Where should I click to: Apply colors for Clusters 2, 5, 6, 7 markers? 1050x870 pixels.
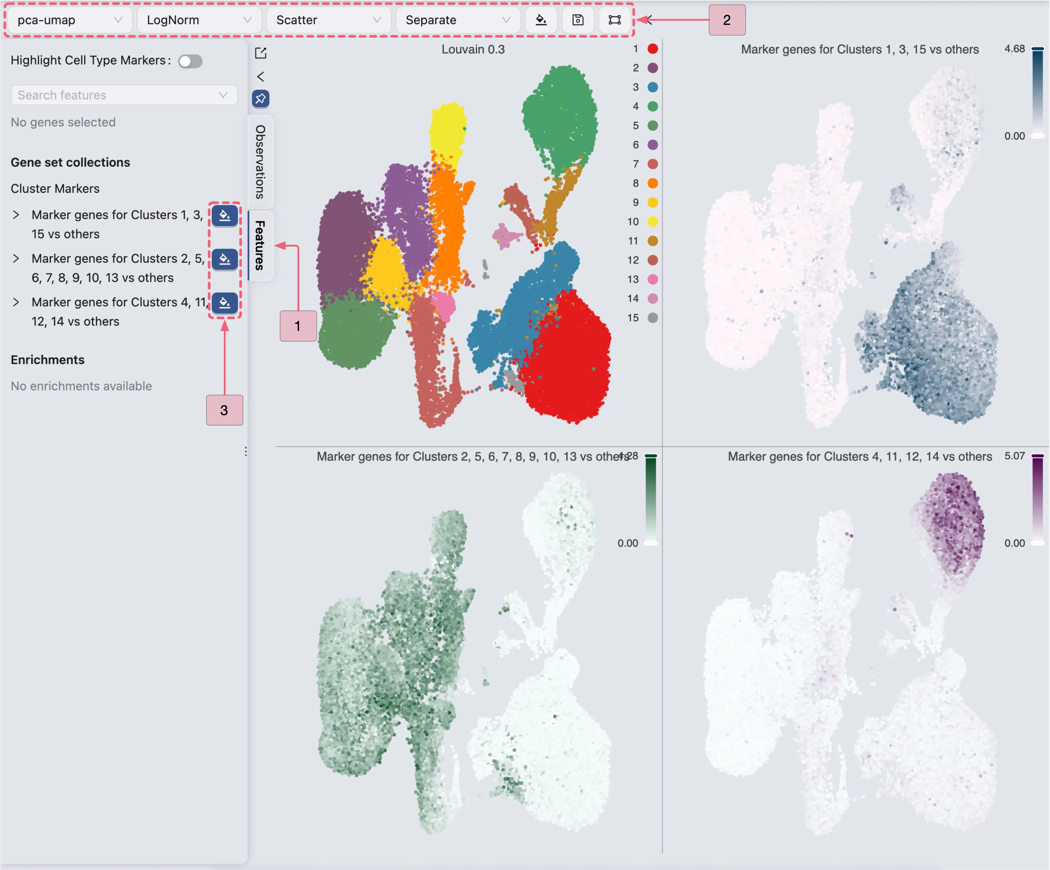pos(224,259)
